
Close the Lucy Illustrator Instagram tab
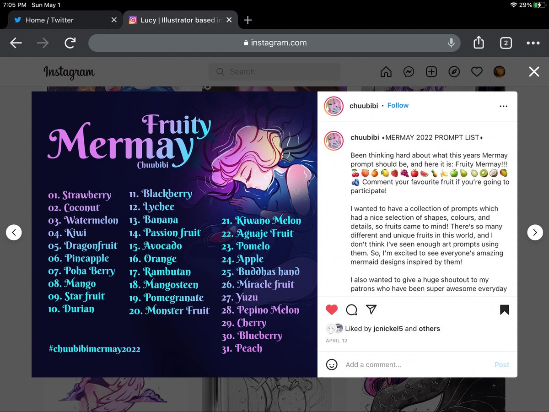[229, 20]
